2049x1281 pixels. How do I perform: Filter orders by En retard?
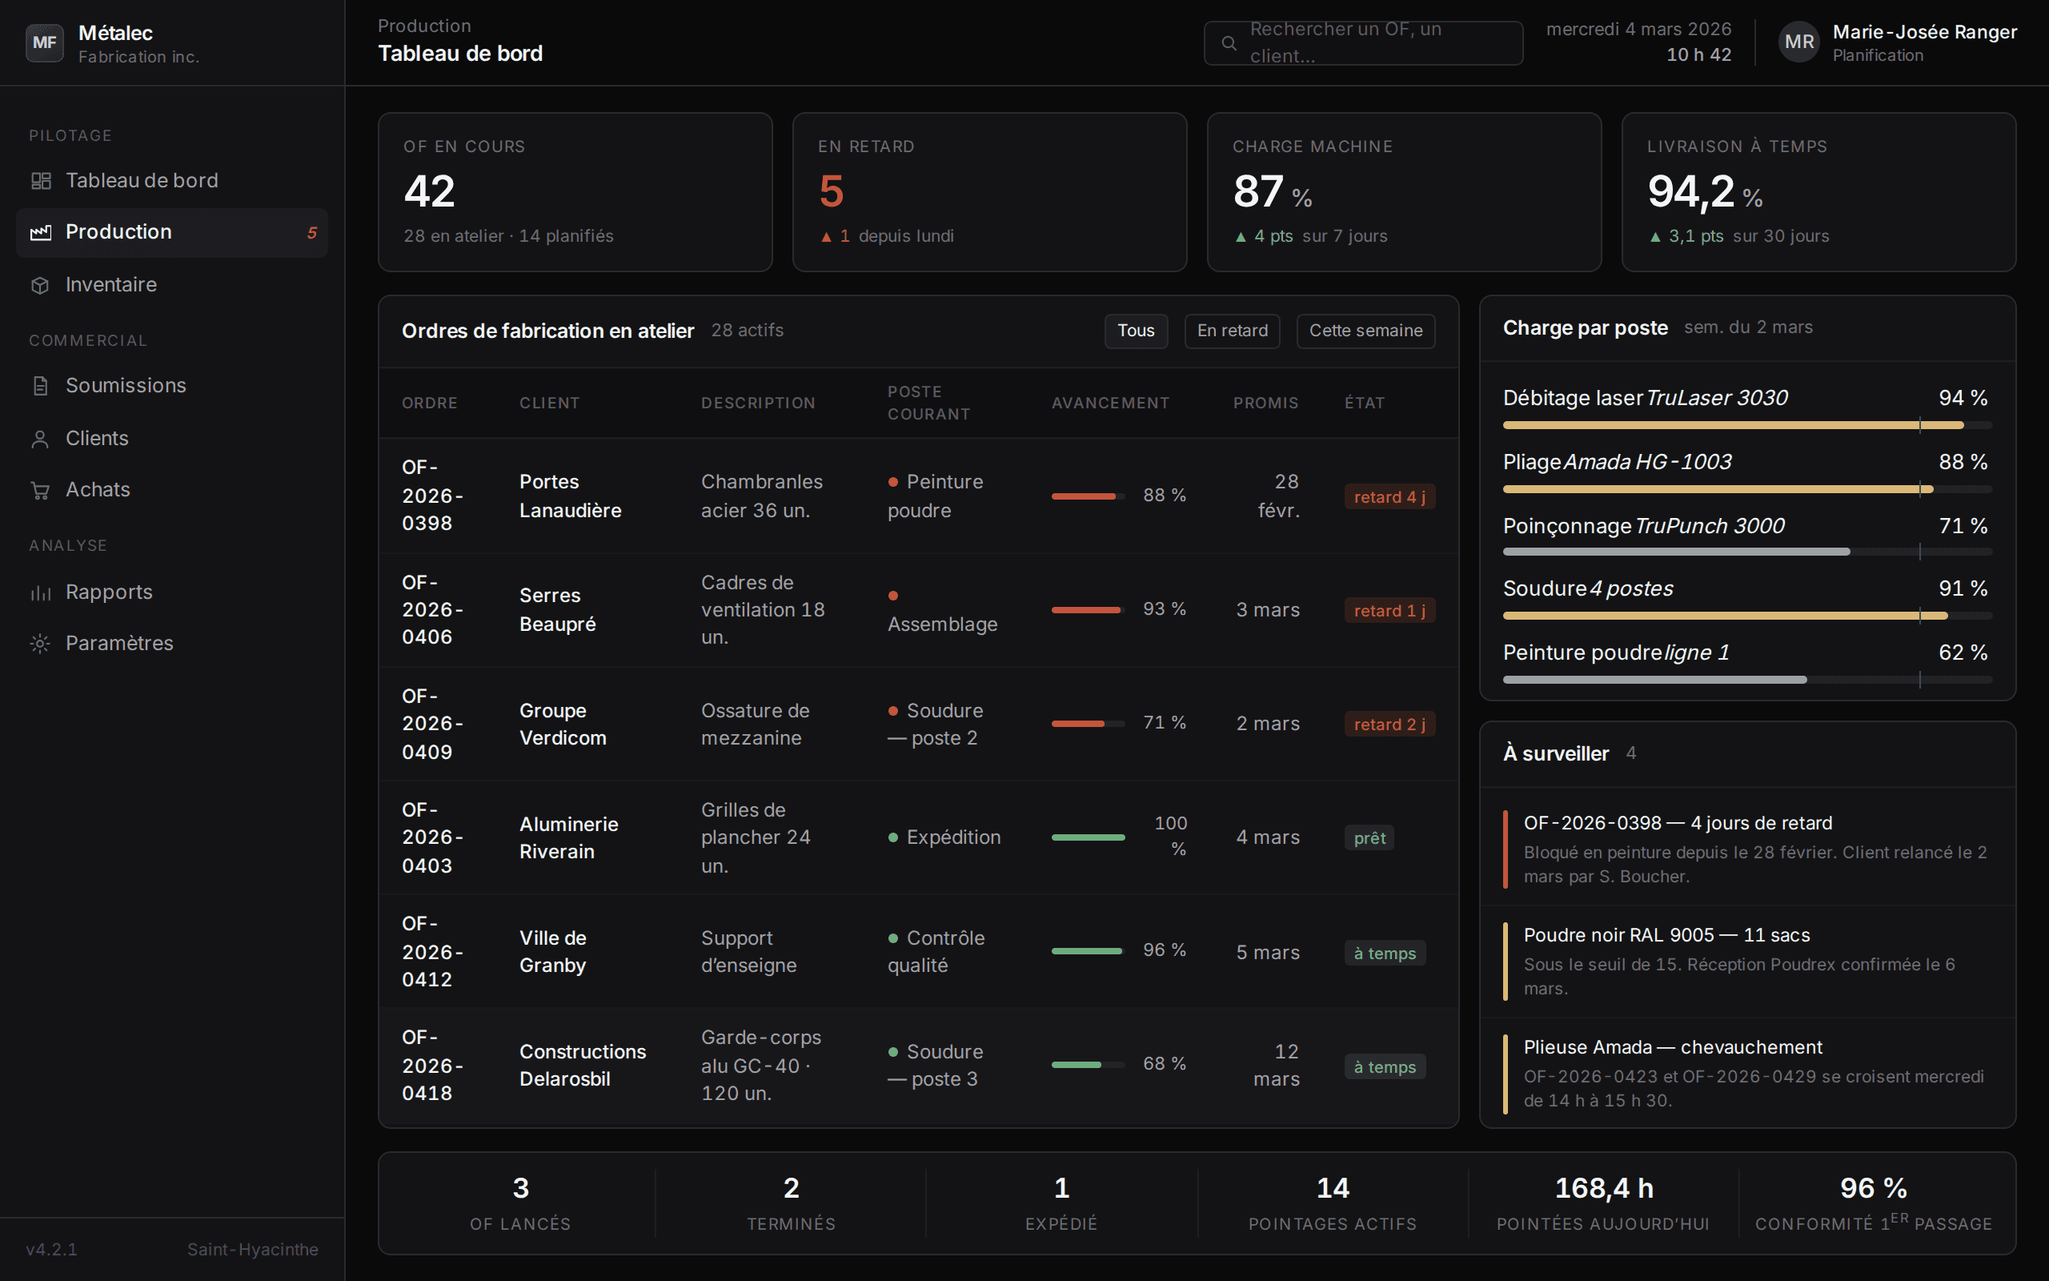(x=1232, y=331)
